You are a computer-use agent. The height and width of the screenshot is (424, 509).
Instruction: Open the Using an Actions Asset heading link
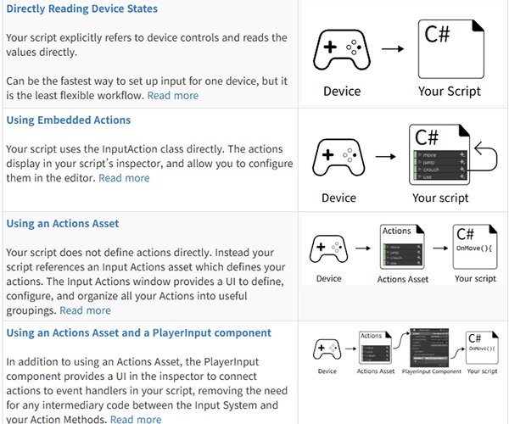click(x=63, y=224)
